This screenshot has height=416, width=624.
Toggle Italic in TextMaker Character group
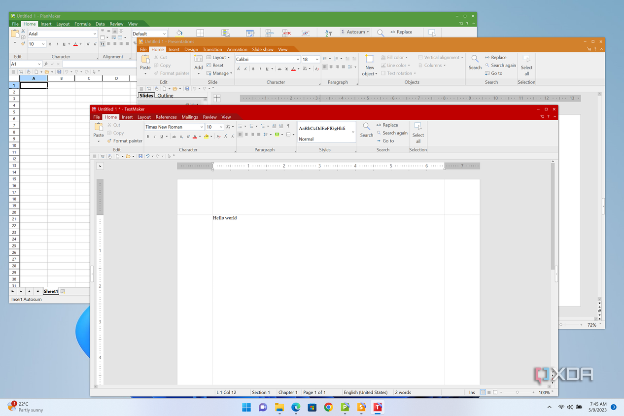tap(154, 137)
